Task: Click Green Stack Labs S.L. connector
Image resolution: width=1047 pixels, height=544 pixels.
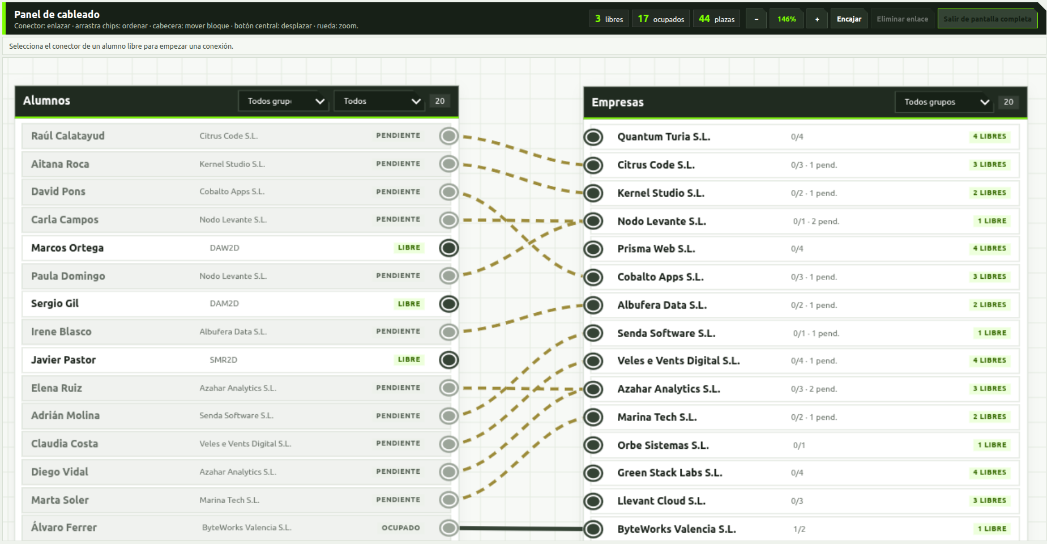Action: point(593,473)
